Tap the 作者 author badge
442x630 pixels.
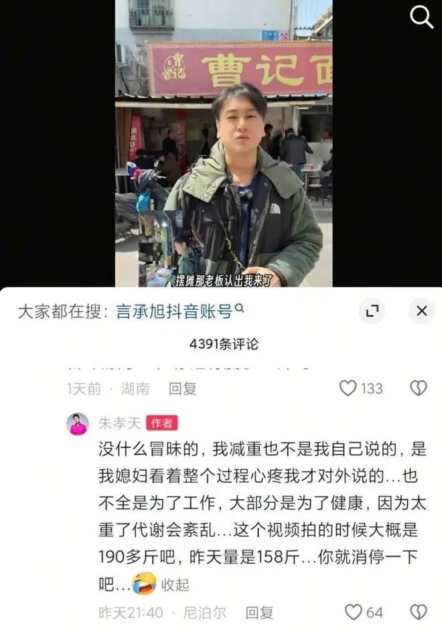pos(162,423)
